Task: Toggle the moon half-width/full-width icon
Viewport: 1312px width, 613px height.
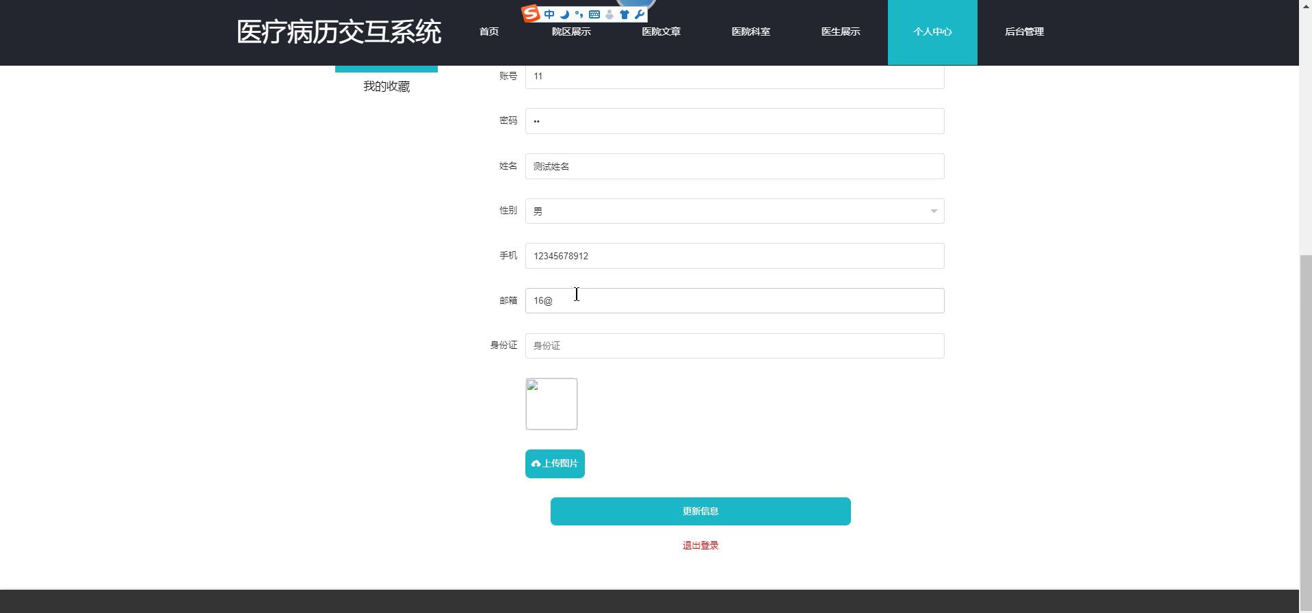Action: point(564,14)
